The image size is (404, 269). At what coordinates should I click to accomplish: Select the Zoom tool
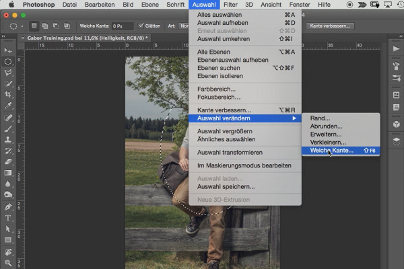pyautogui.click(x=8, y=262)
